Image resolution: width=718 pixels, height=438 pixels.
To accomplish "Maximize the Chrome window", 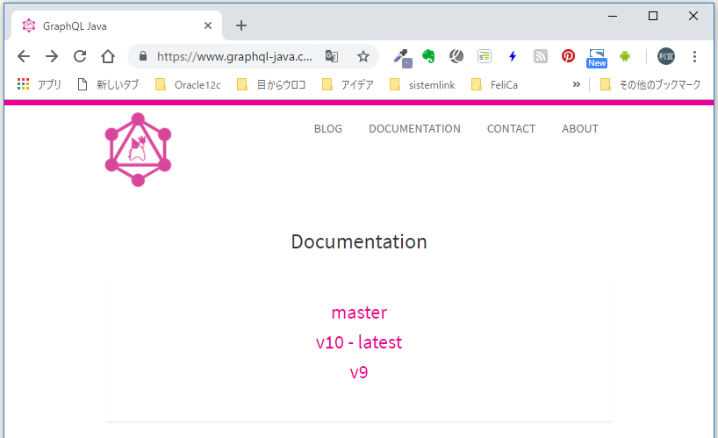I will coord(653,16).
